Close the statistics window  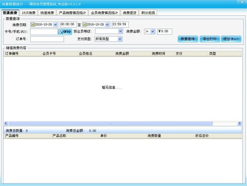tap(242, 2)
